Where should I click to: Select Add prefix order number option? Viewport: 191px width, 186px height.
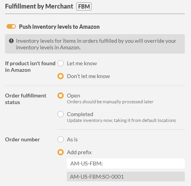click(x=61, y=152)
